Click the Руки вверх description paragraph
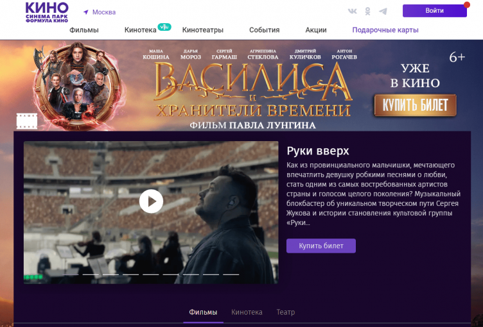This screenshot has width=483, height=327. pos(373,194)
